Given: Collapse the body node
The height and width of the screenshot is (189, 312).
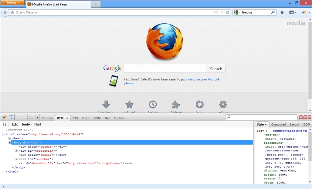Looking at the screenshot, I should (x=10, y=142).
